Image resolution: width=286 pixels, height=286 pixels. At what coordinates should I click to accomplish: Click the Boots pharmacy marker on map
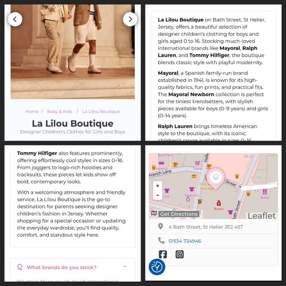click(219, 204)
